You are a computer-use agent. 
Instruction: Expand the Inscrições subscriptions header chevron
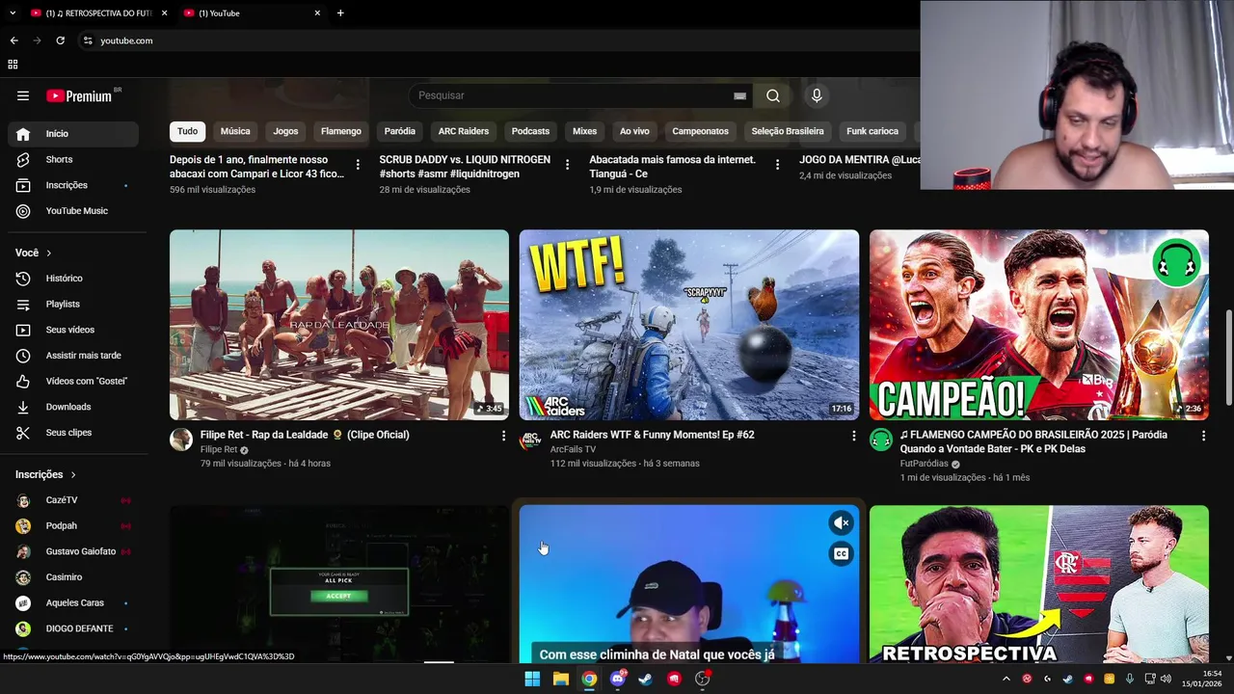click(73, 474)
